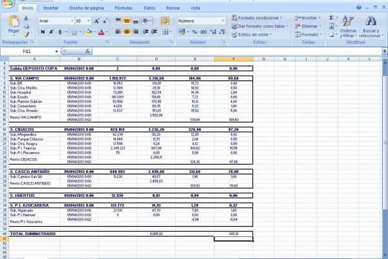Open the Office button menu

(x=8, y=3)
